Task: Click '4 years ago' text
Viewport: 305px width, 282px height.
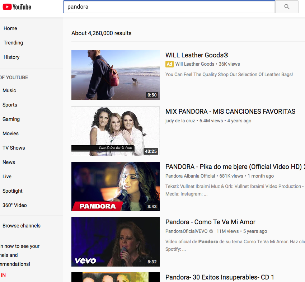Action: tap(239, 121)
